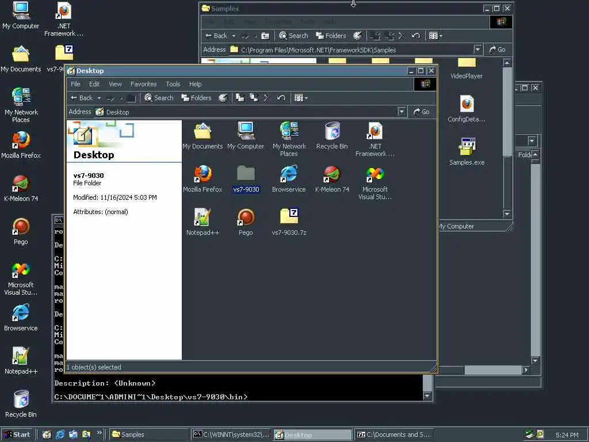The image size is (589, 442).
Task: Select Notepad++ desktop shortcut
Action: click(21, 361)
